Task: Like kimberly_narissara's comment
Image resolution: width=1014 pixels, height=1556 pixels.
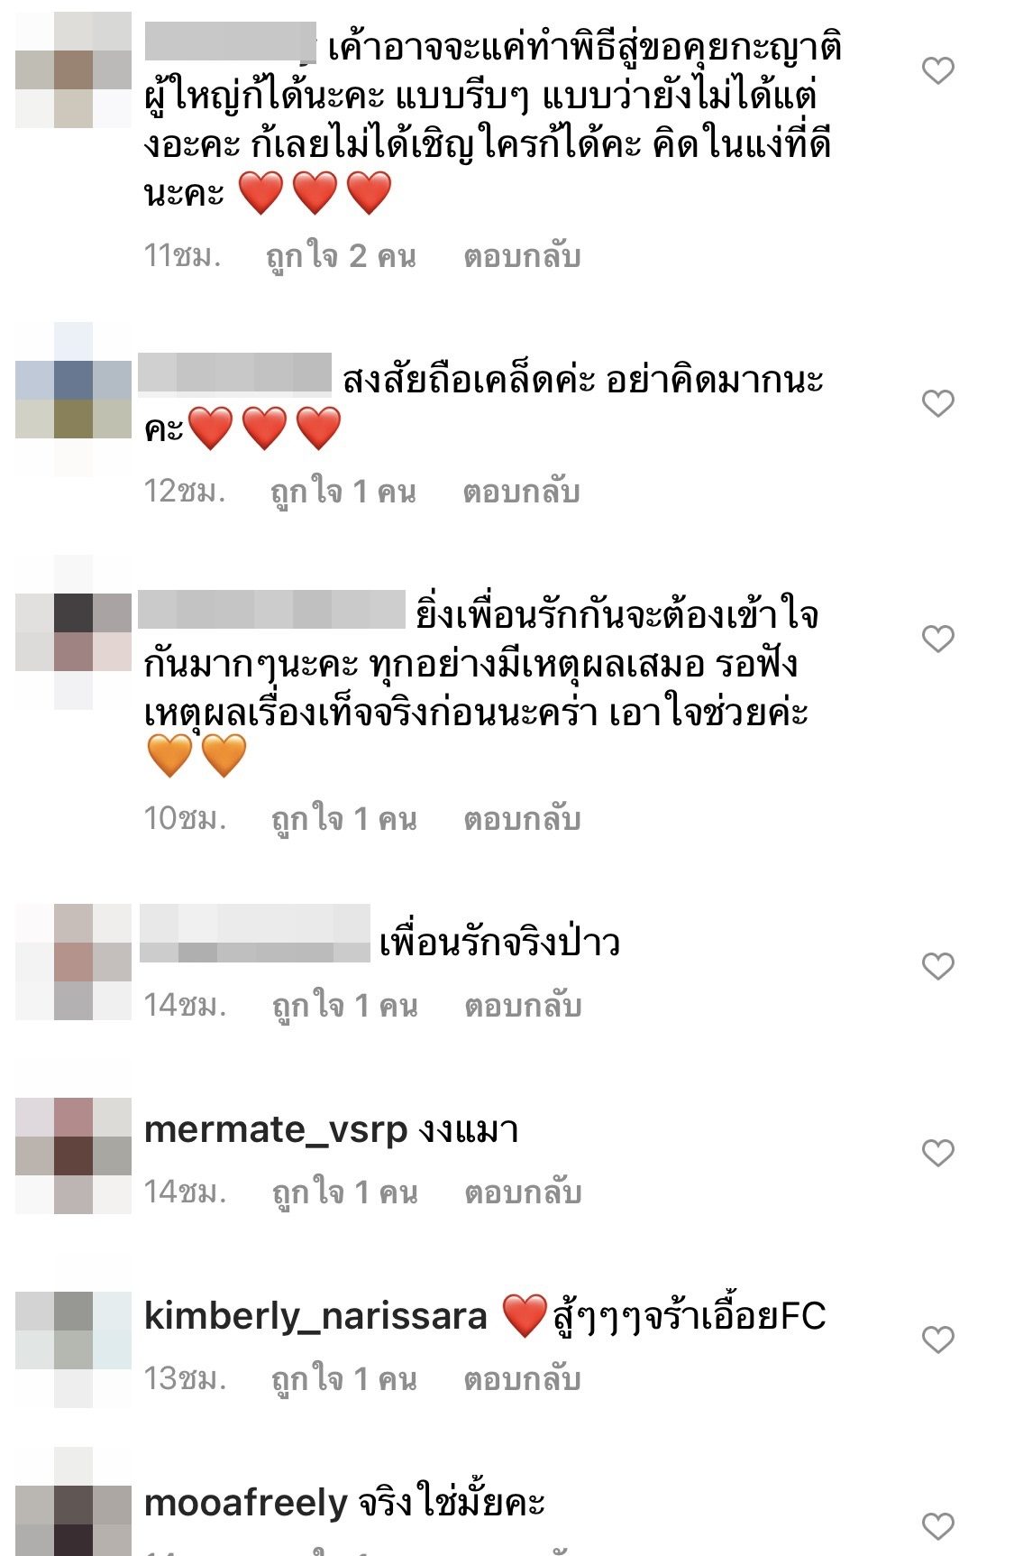Action: 938,1340
